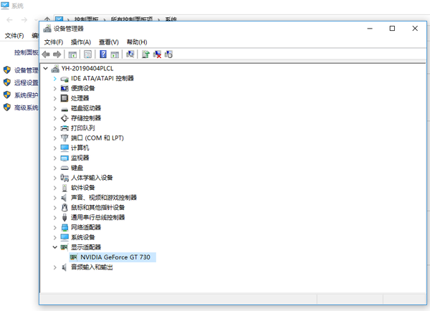Collapse the YH-20190404PLCL root node
This screenshot has height=311, width=430.
click(46, 68)
